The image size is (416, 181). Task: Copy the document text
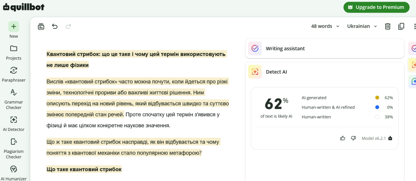(x=401, y=26)
